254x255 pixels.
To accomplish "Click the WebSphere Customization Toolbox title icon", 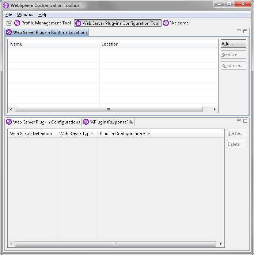I will pos(6,5).
